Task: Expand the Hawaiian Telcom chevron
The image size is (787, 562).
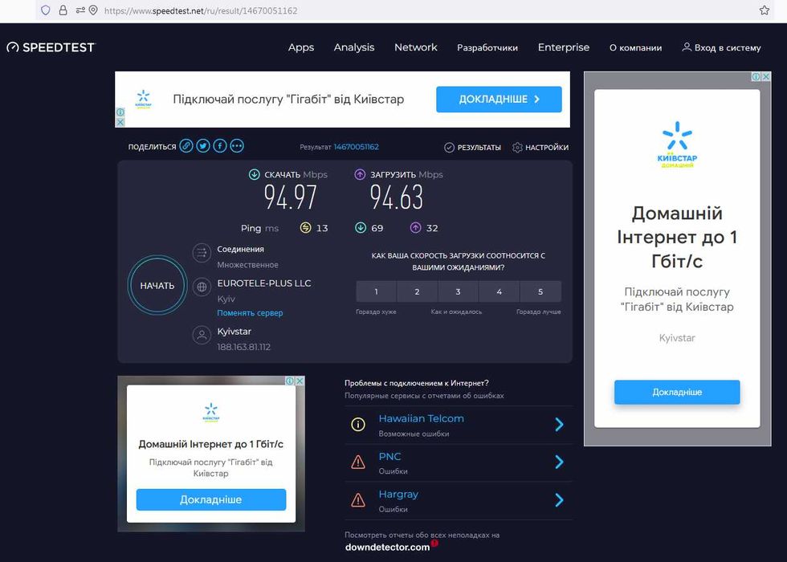Action: 559,425
